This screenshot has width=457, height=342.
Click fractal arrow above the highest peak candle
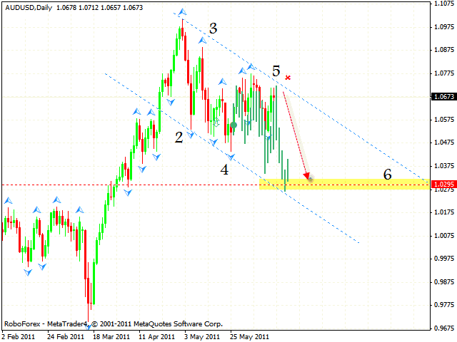coord(183,12)
